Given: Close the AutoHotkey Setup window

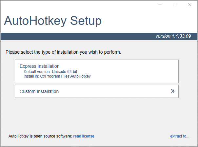Looking at the screenshot, I should coord(190,5).
